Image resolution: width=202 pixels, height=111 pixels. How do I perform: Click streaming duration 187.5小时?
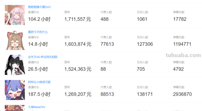39,94
